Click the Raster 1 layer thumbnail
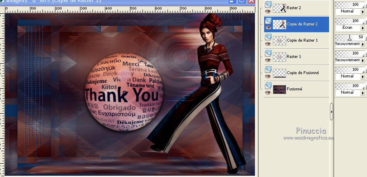This screenshot has width=367, height=177. point(280,57)
